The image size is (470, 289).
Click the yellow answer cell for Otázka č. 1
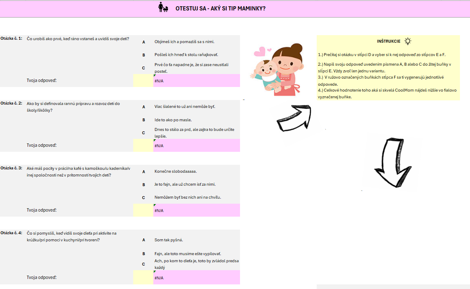point(143,80)
